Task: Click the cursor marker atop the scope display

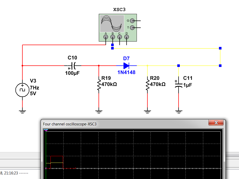Action: (46, 130)
